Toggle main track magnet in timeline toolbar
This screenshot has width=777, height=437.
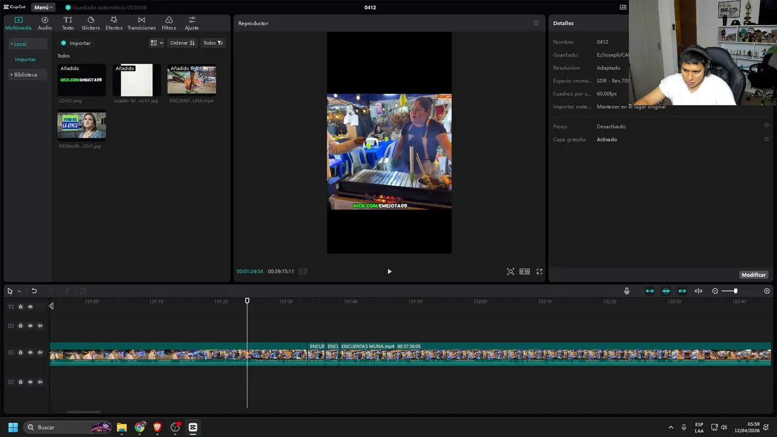click(650, 291)
